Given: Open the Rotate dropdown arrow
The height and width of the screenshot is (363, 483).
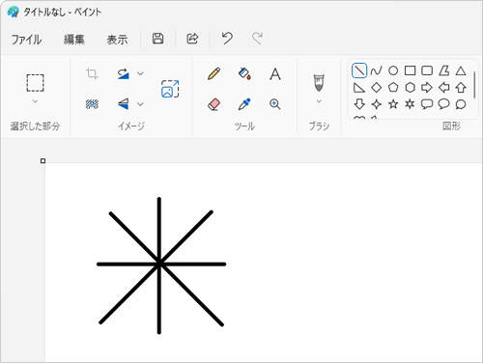Looking at the screenshot, I should tap(140, 73).
